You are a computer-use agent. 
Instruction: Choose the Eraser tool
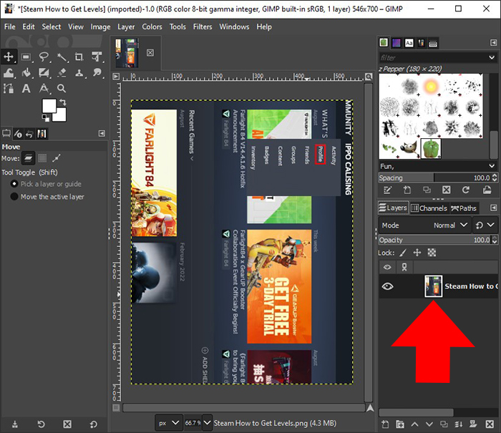[62, 72]
